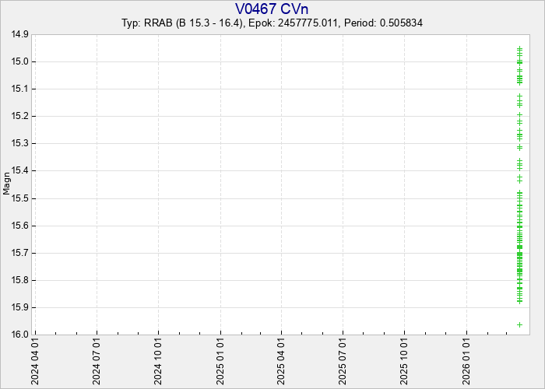Select the 2026 01 01 date label
Image resolution: width=545 pixels, height=389 pixels.
(x=466, y=360)
